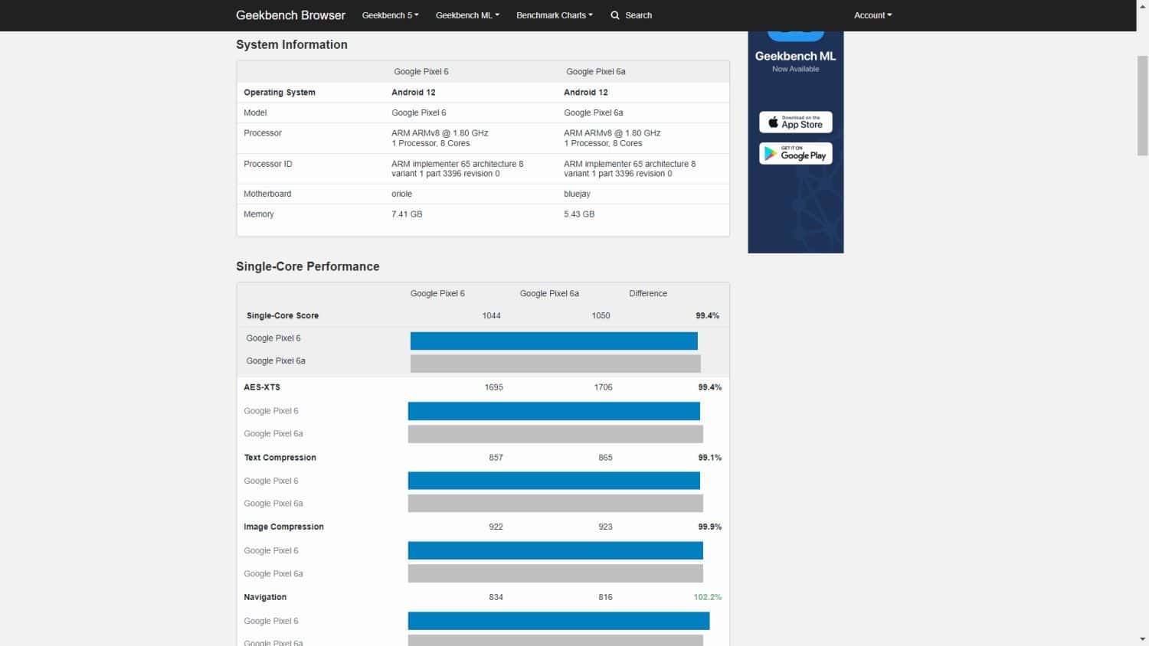Viewport: 1149px width, 646px height.
Task: Open the Google Play download badge
Action: [x=795, y=154]
